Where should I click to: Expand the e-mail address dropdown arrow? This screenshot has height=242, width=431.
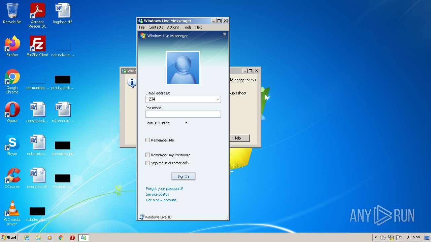pyautogui.click(x=218, y=99)
